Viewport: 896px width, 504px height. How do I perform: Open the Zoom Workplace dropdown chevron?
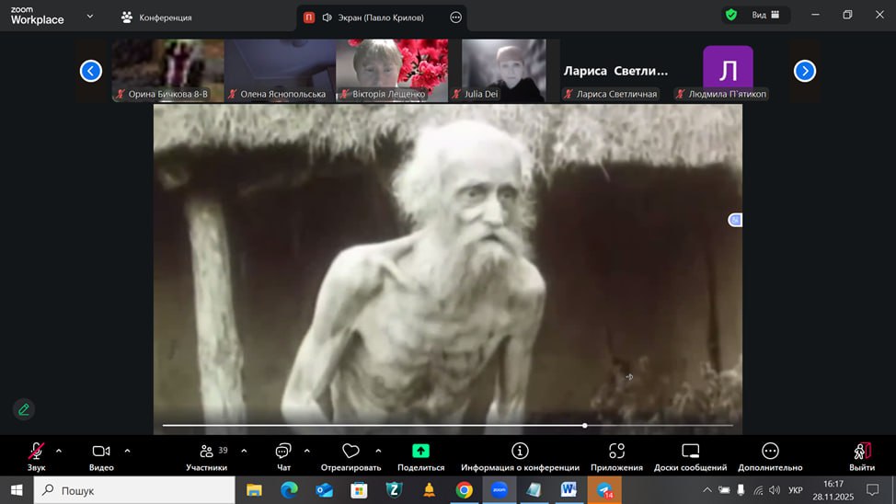(x=89, y=17)
